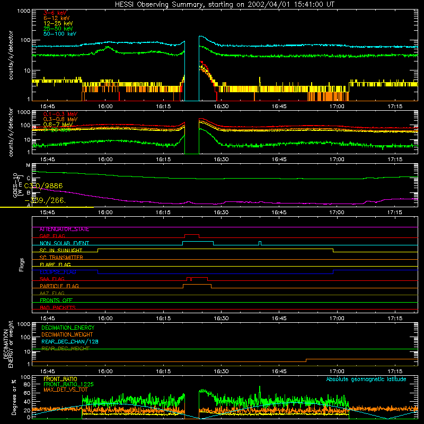This screenshot has height=424, width=424.
Task: Click the blue ECLIPSE_FLAG label
Action: click(58, 272)
